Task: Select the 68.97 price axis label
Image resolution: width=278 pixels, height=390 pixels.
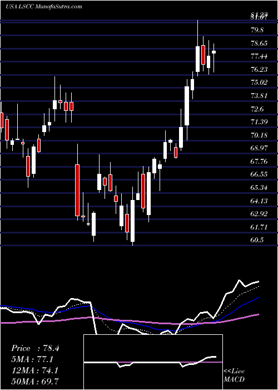Action: [x=260, y=148]
